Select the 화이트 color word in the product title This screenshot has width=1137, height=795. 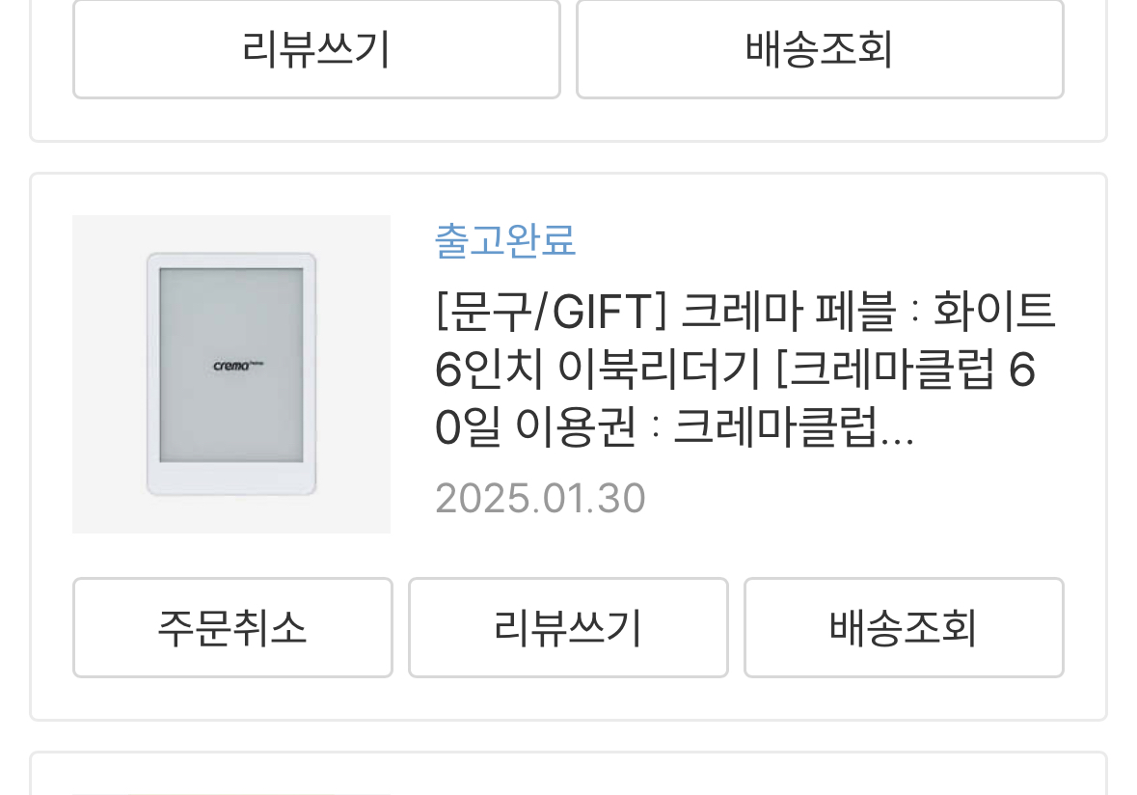coord(993,311)
